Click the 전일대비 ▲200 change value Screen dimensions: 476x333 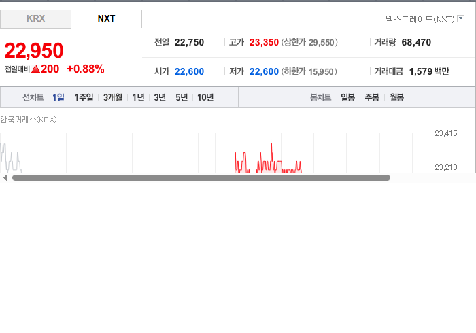pos(32,69)
